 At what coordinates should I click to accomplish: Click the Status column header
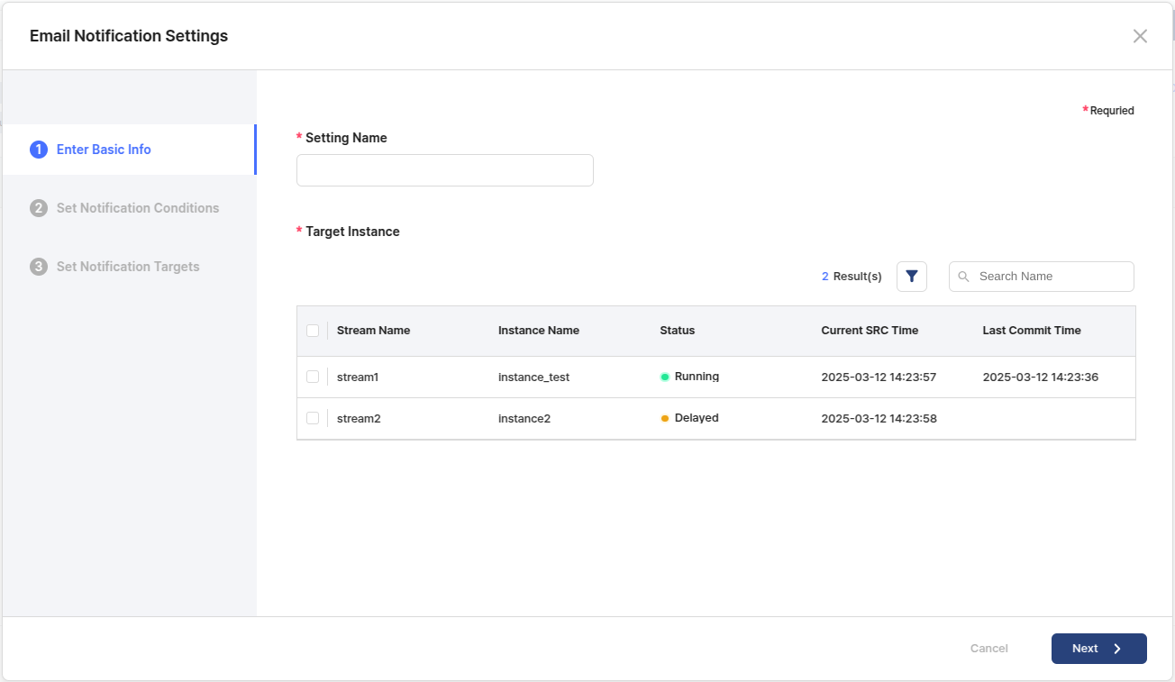[x=677, y=331]
